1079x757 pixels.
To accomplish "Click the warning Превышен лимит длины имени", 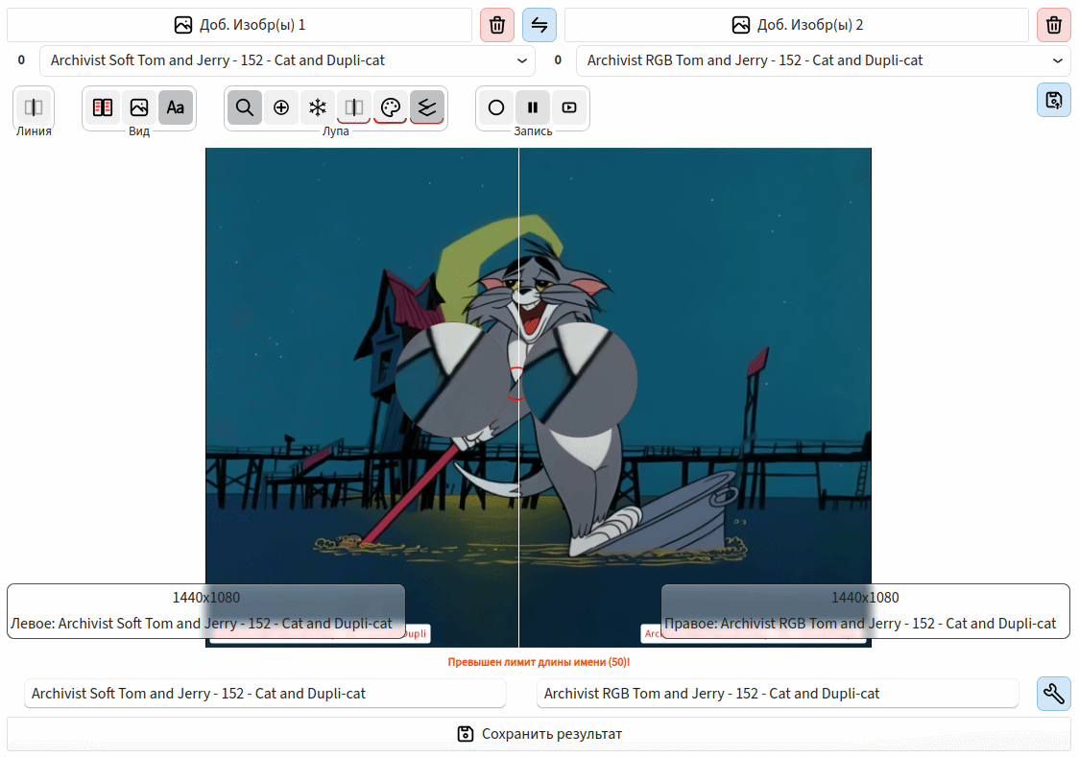I will 539,662.
